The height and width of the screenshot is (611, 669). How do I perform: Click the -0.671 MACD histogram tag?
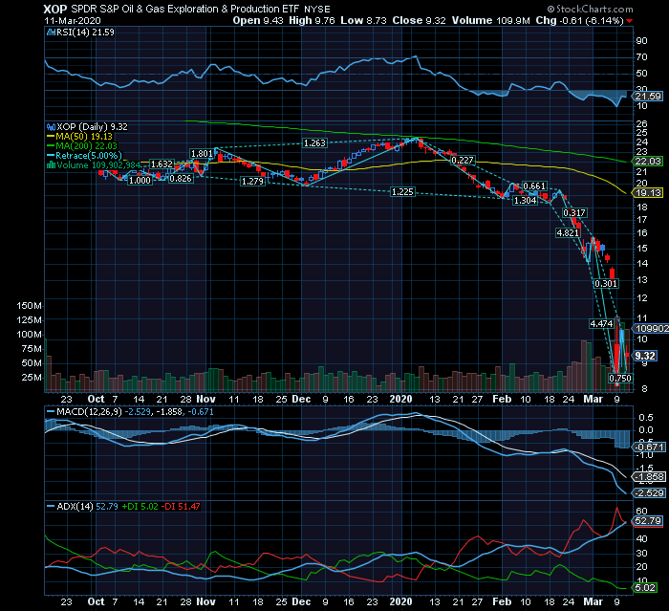pos(649,447)
